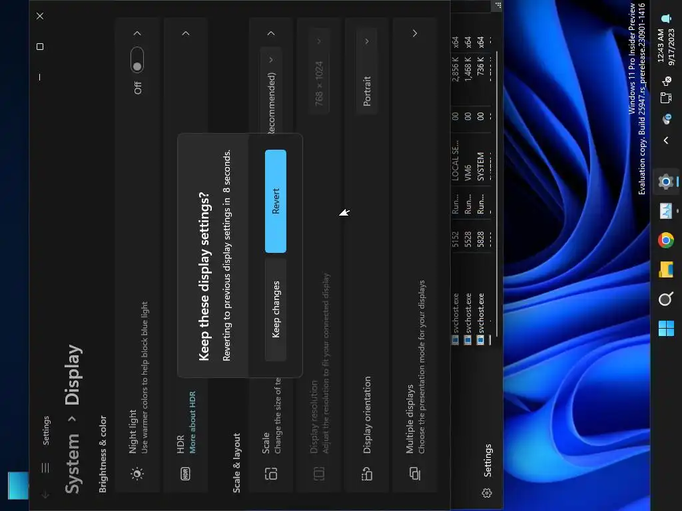
Task: Minimize the Settings window
Action: [40, 77]
